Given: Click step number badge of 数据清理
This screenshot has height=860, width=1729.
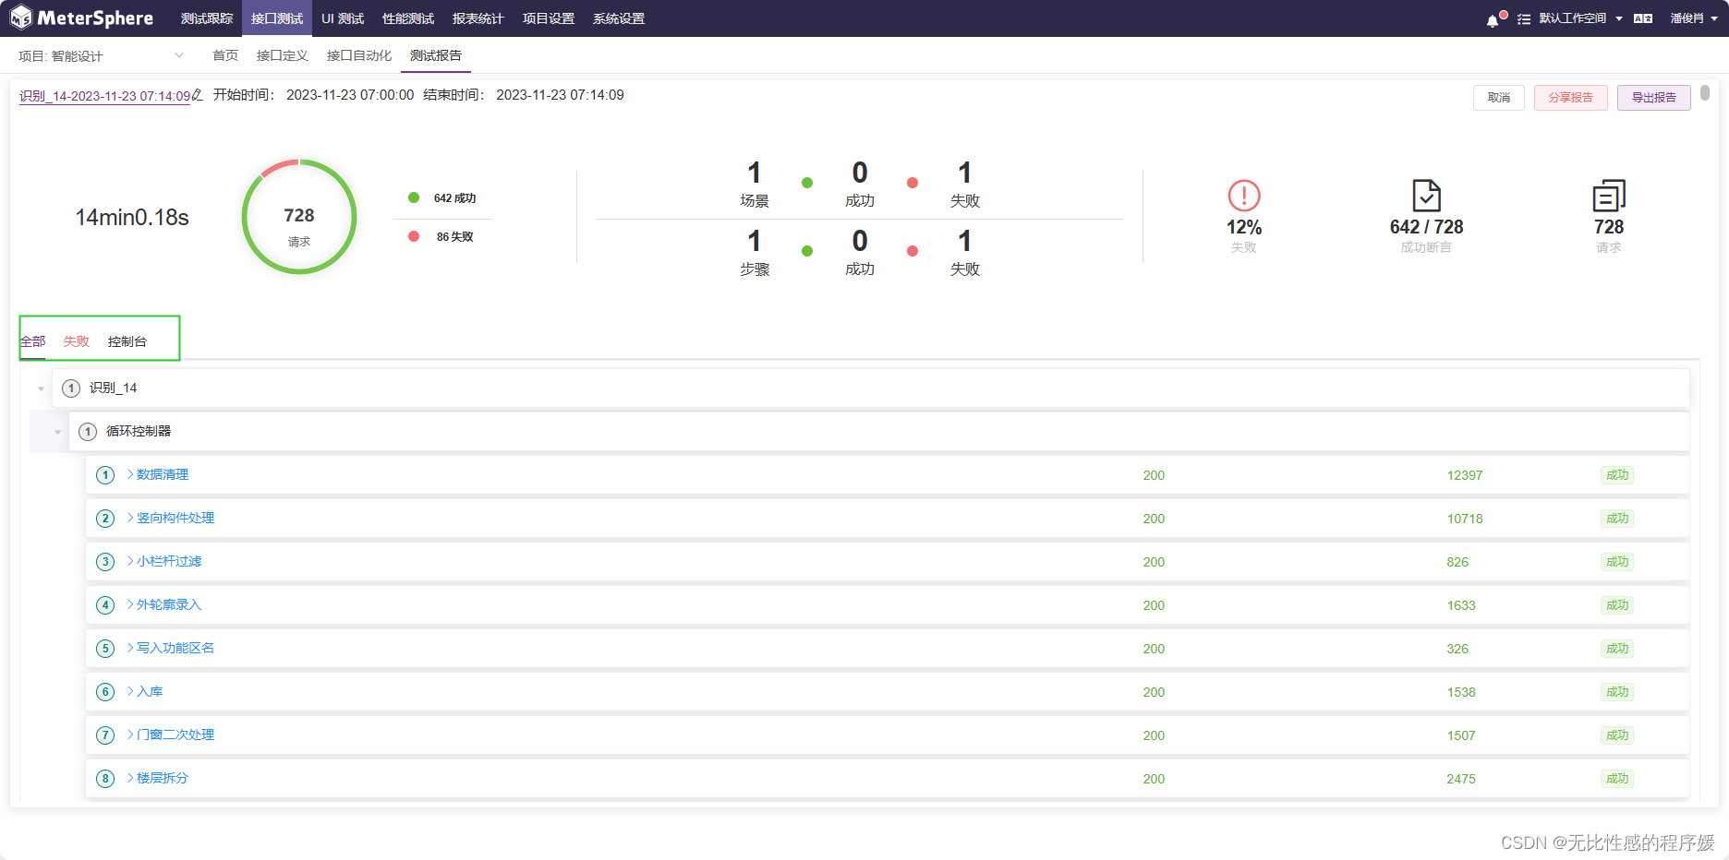Looking at the screenshot, I should 105,475.
